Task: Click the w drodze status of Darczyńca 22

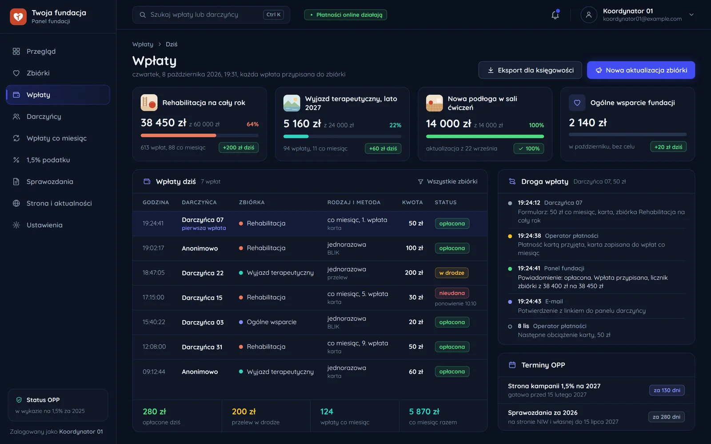Action: click(451, 273)
